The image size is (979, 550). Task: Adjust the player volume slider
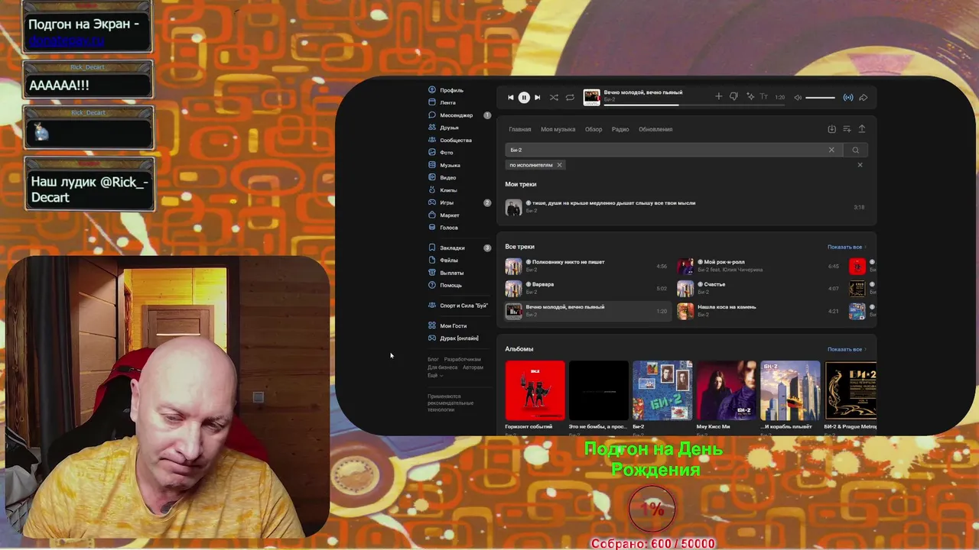pyautogui.click(x=820, y=97)
